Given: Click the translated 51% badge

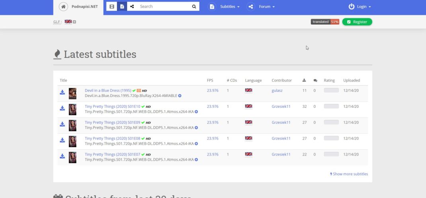Looking at the screenshot, I should (325, 22).
